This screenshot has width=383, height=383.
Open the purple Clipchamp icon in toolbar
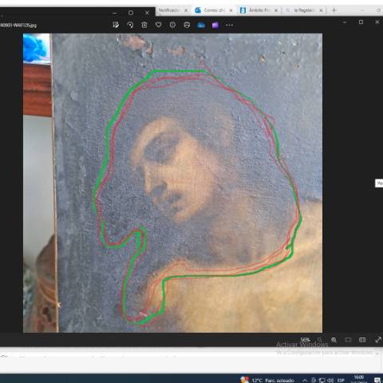(215, 25)
